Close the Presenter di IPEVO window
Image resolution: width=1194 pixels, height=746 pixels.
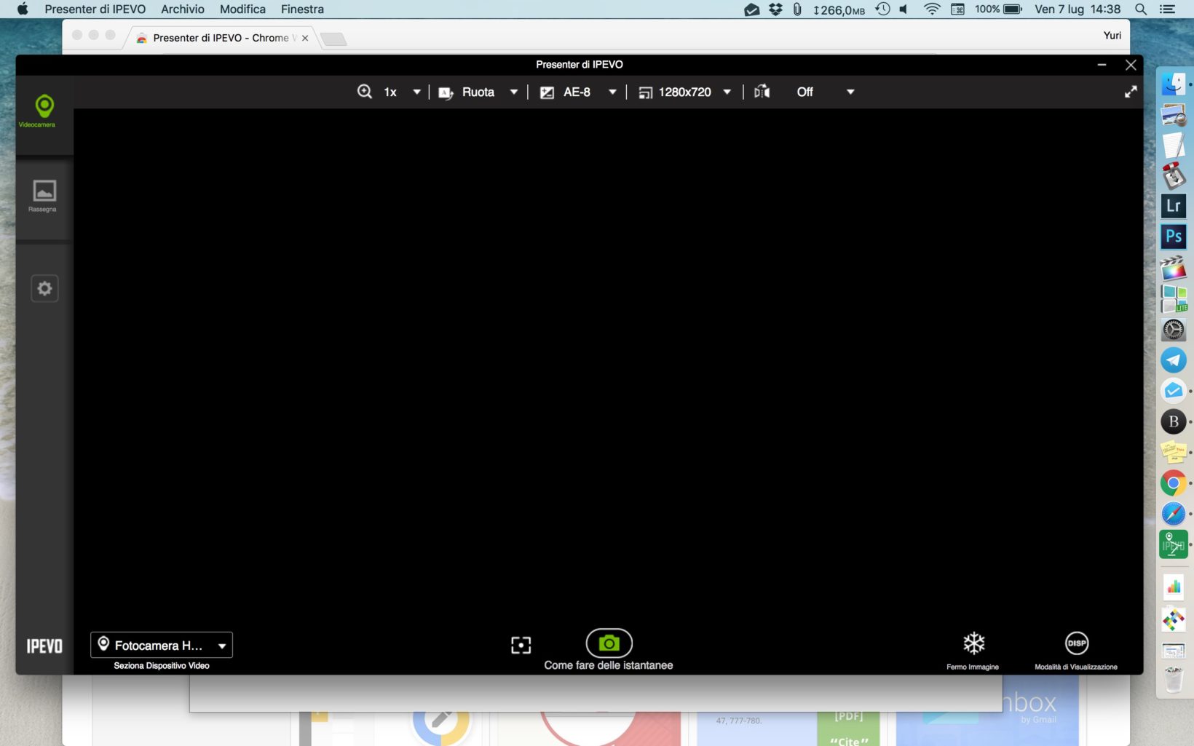pos(1131,65)
